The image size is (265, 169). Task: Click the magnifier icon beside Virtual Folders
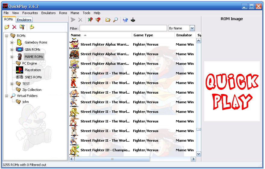point(13,96)
